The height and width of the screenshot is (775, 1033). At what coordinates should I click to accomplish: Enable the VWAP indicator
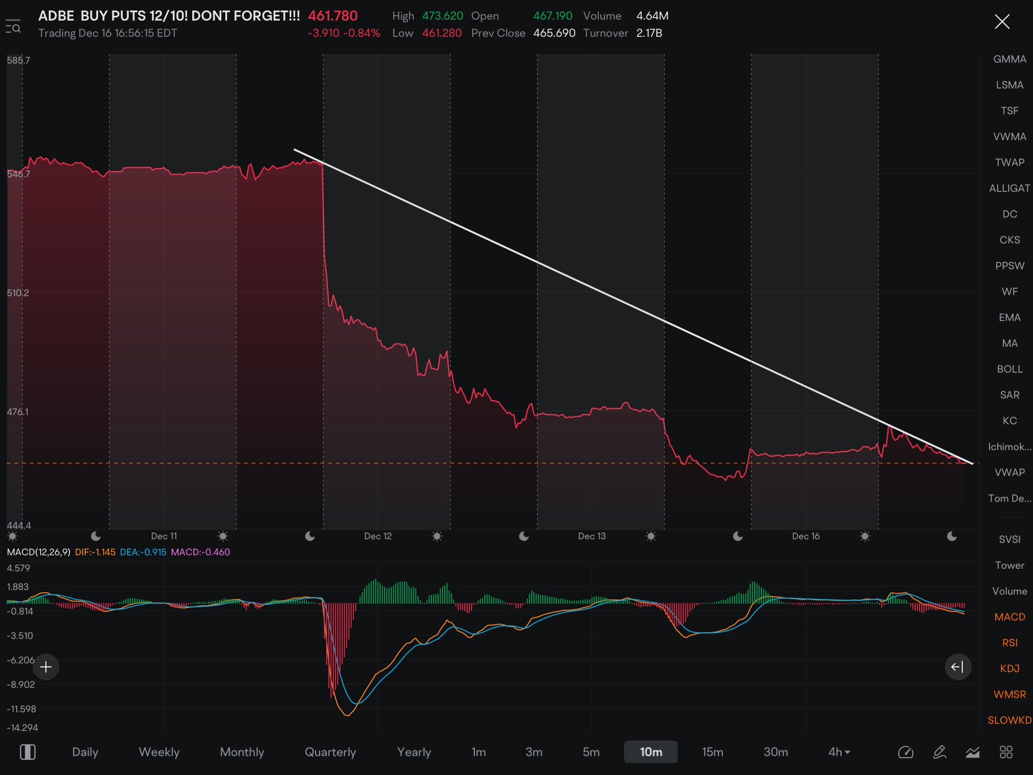point(1010,473)
